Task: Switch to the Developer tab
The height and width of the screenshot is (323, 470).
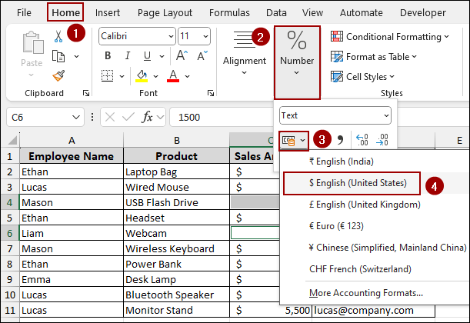Action: 422,12
